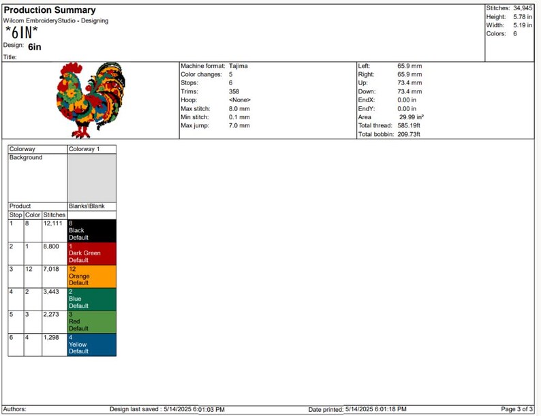Select the Black color swatch
This screenshot has height=416, width=541.
point(92,231)
